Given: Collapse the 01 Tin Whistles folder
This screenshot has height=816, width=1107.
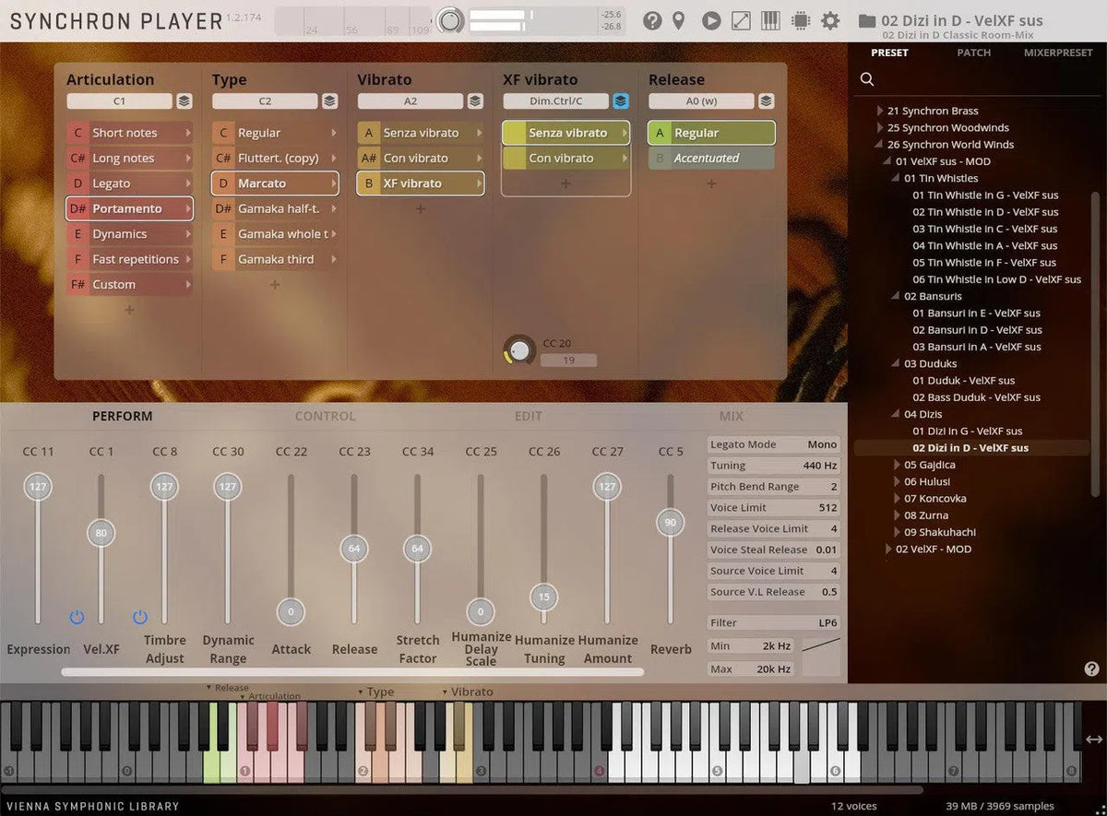Looking at the screenshot, I should point(897,179).
